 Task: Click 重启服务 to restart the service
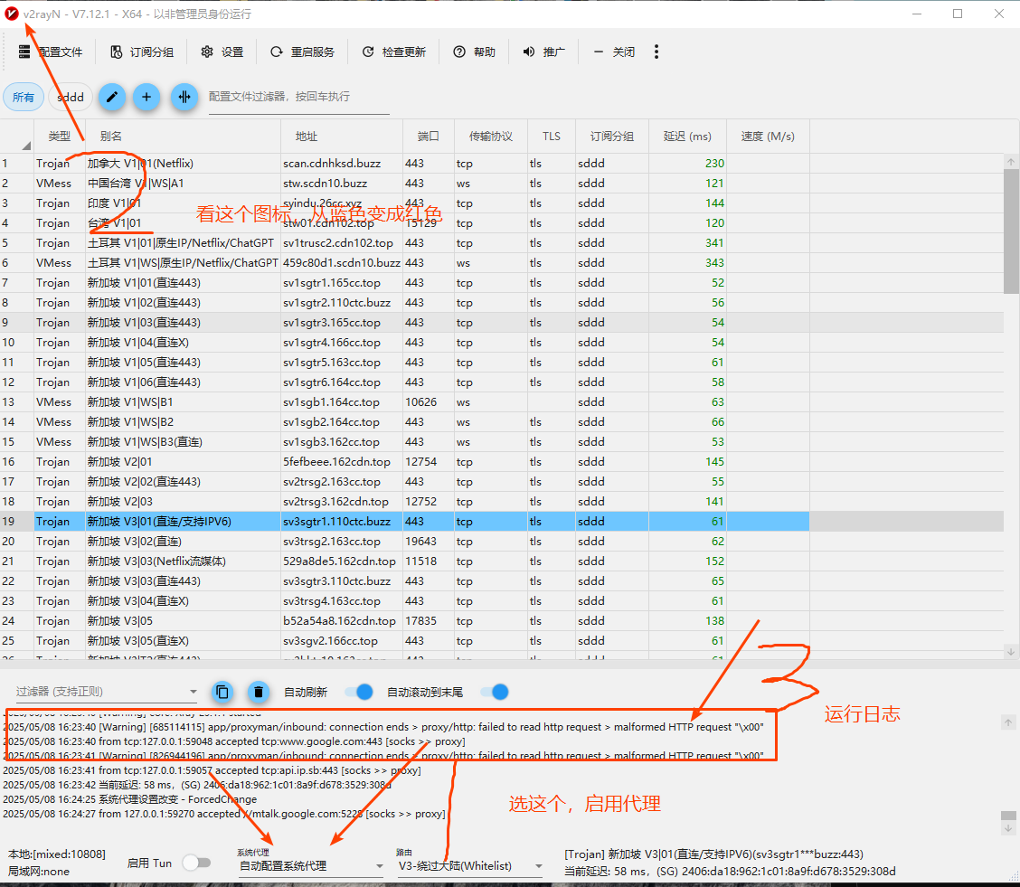(x=303, y=52)
